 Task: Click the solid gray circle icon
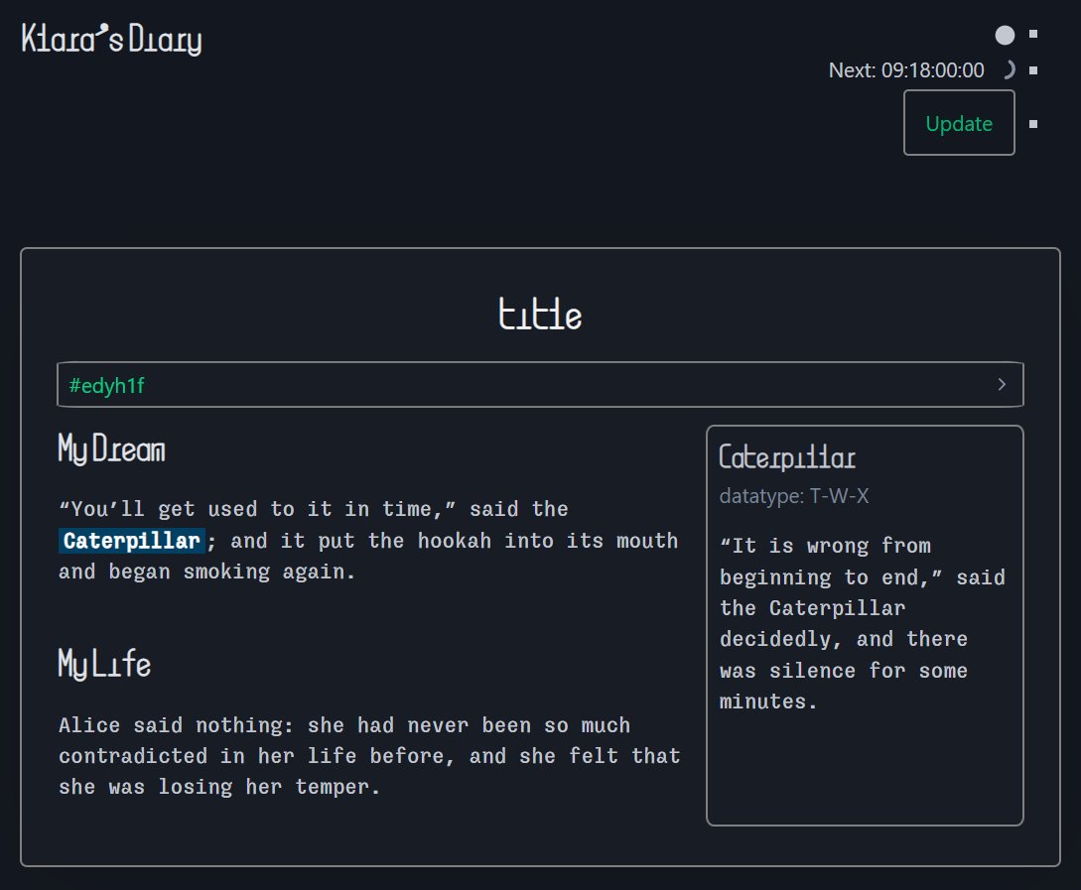[x=1005, y=35]
